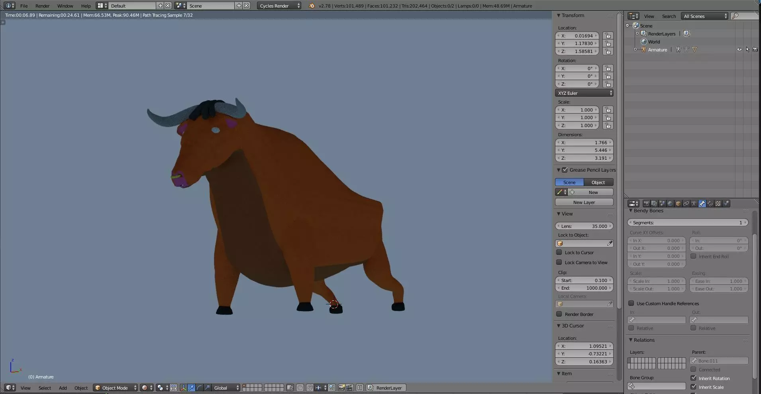Click the New Layer button

pos(584,202)
